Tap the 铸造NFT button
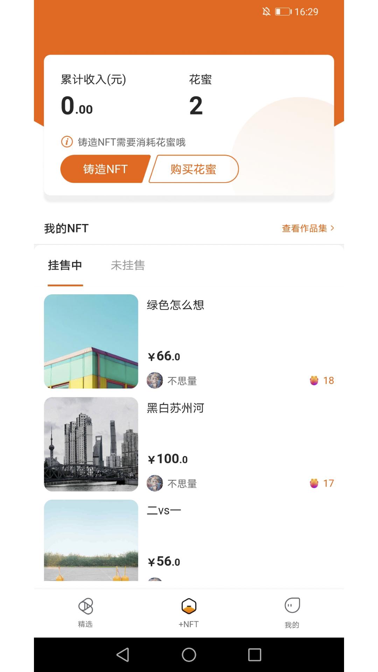Screen dimensions: 378x672 [105, 169]
